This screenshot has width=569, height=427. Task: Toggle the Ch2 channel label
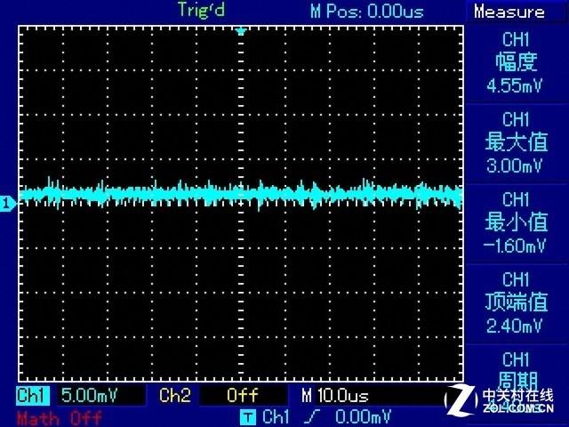[x=174, y=395]
